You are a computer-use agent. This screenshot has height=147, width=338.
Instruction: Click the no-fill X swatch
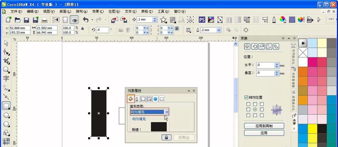click(303, 52)
